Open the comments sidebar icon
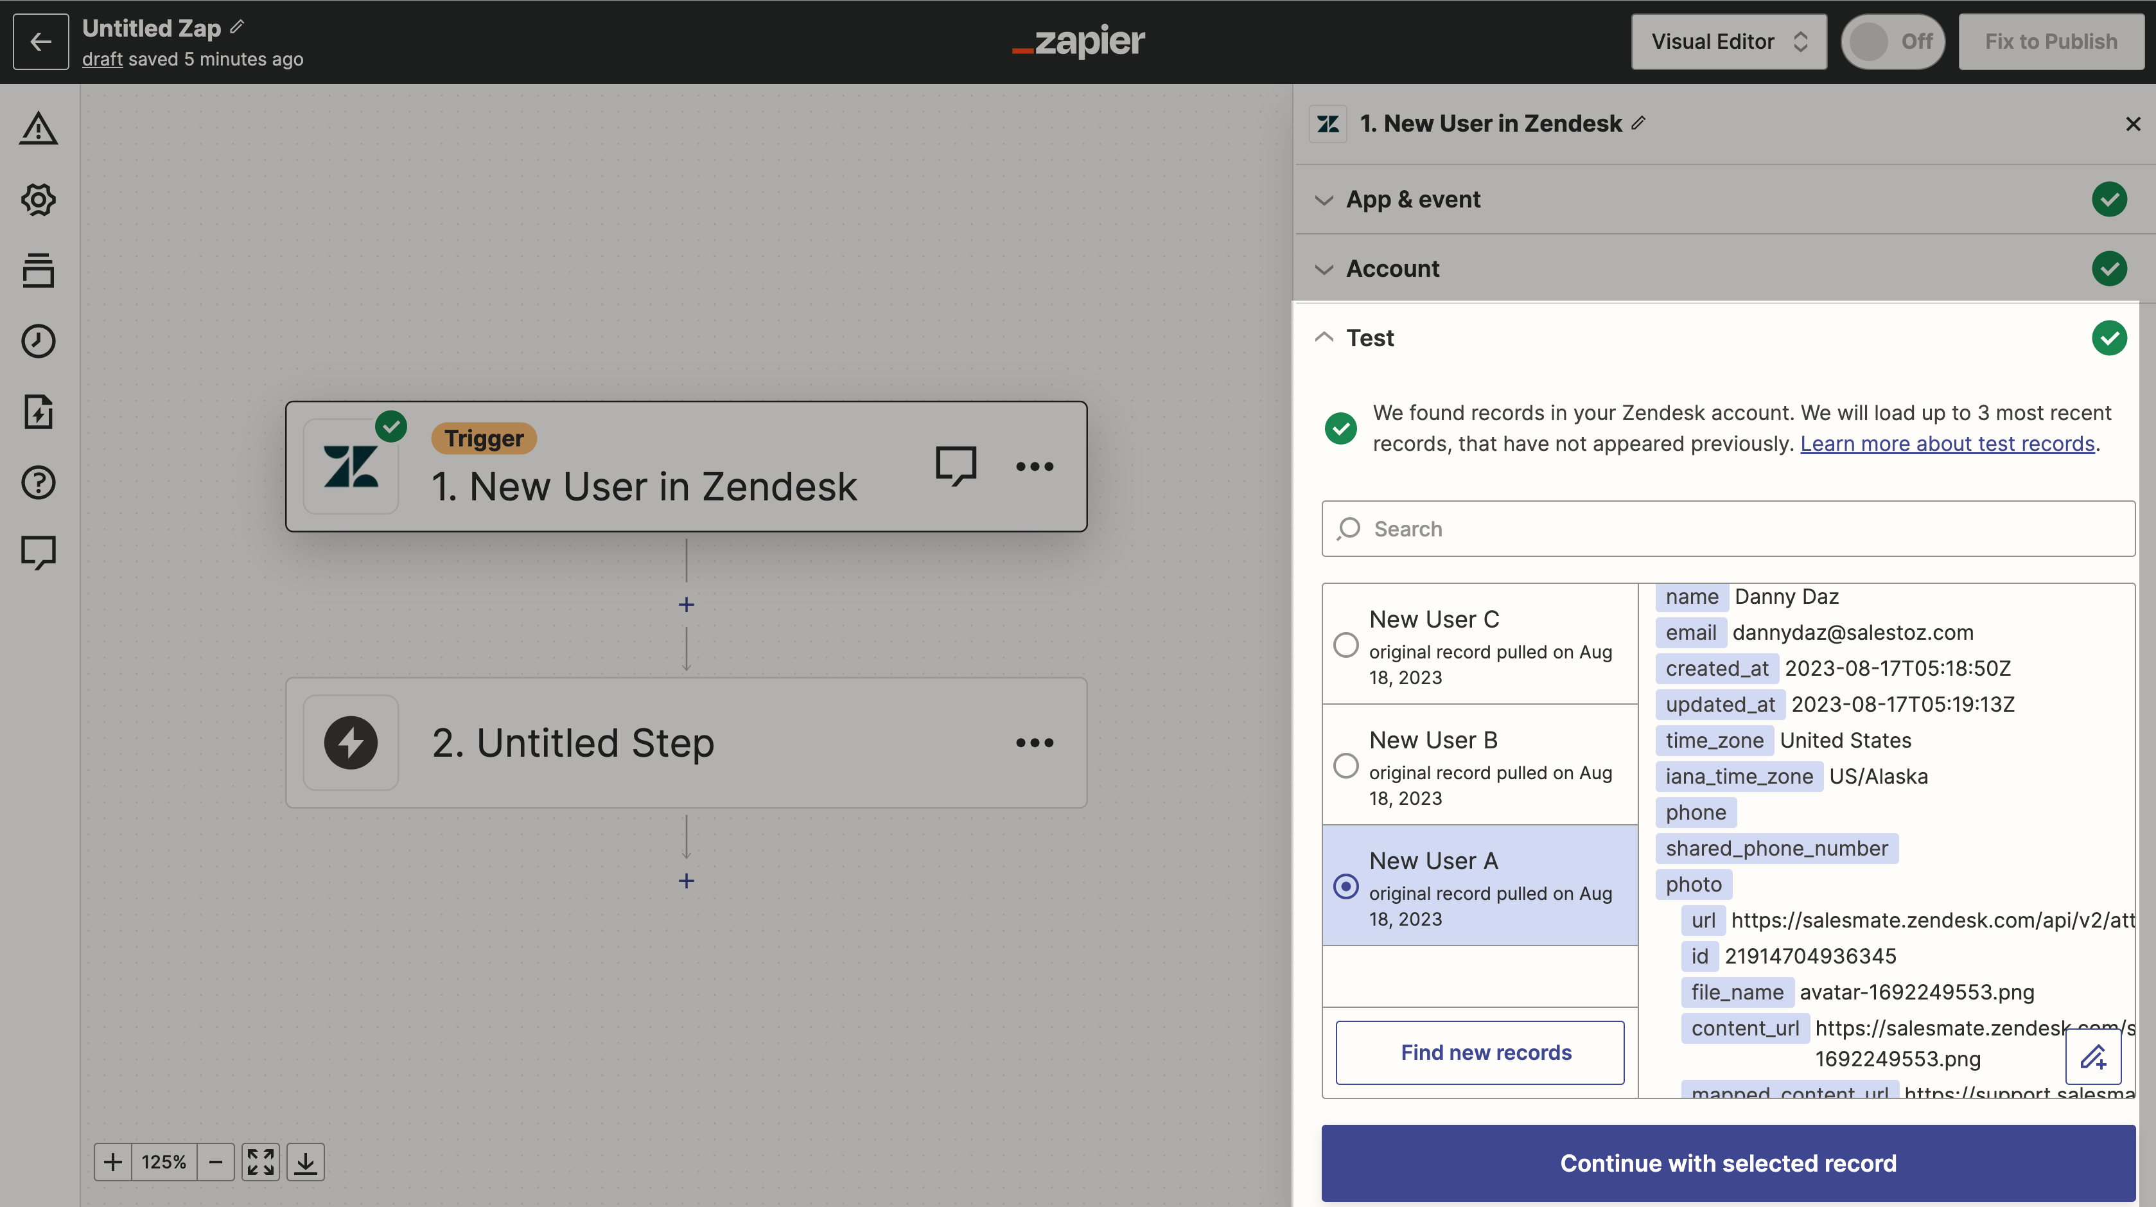 pyautogui.click(x=39, y=553)
